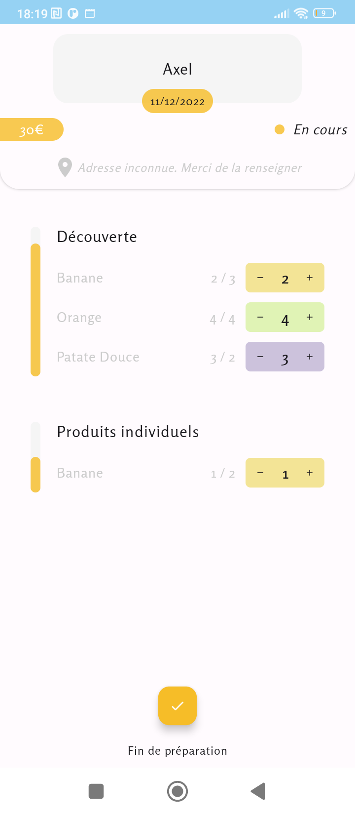The height and width of the screenshot is (815, 355).
Task: Click the yellow En cours status dot
Action: point(280,129)
